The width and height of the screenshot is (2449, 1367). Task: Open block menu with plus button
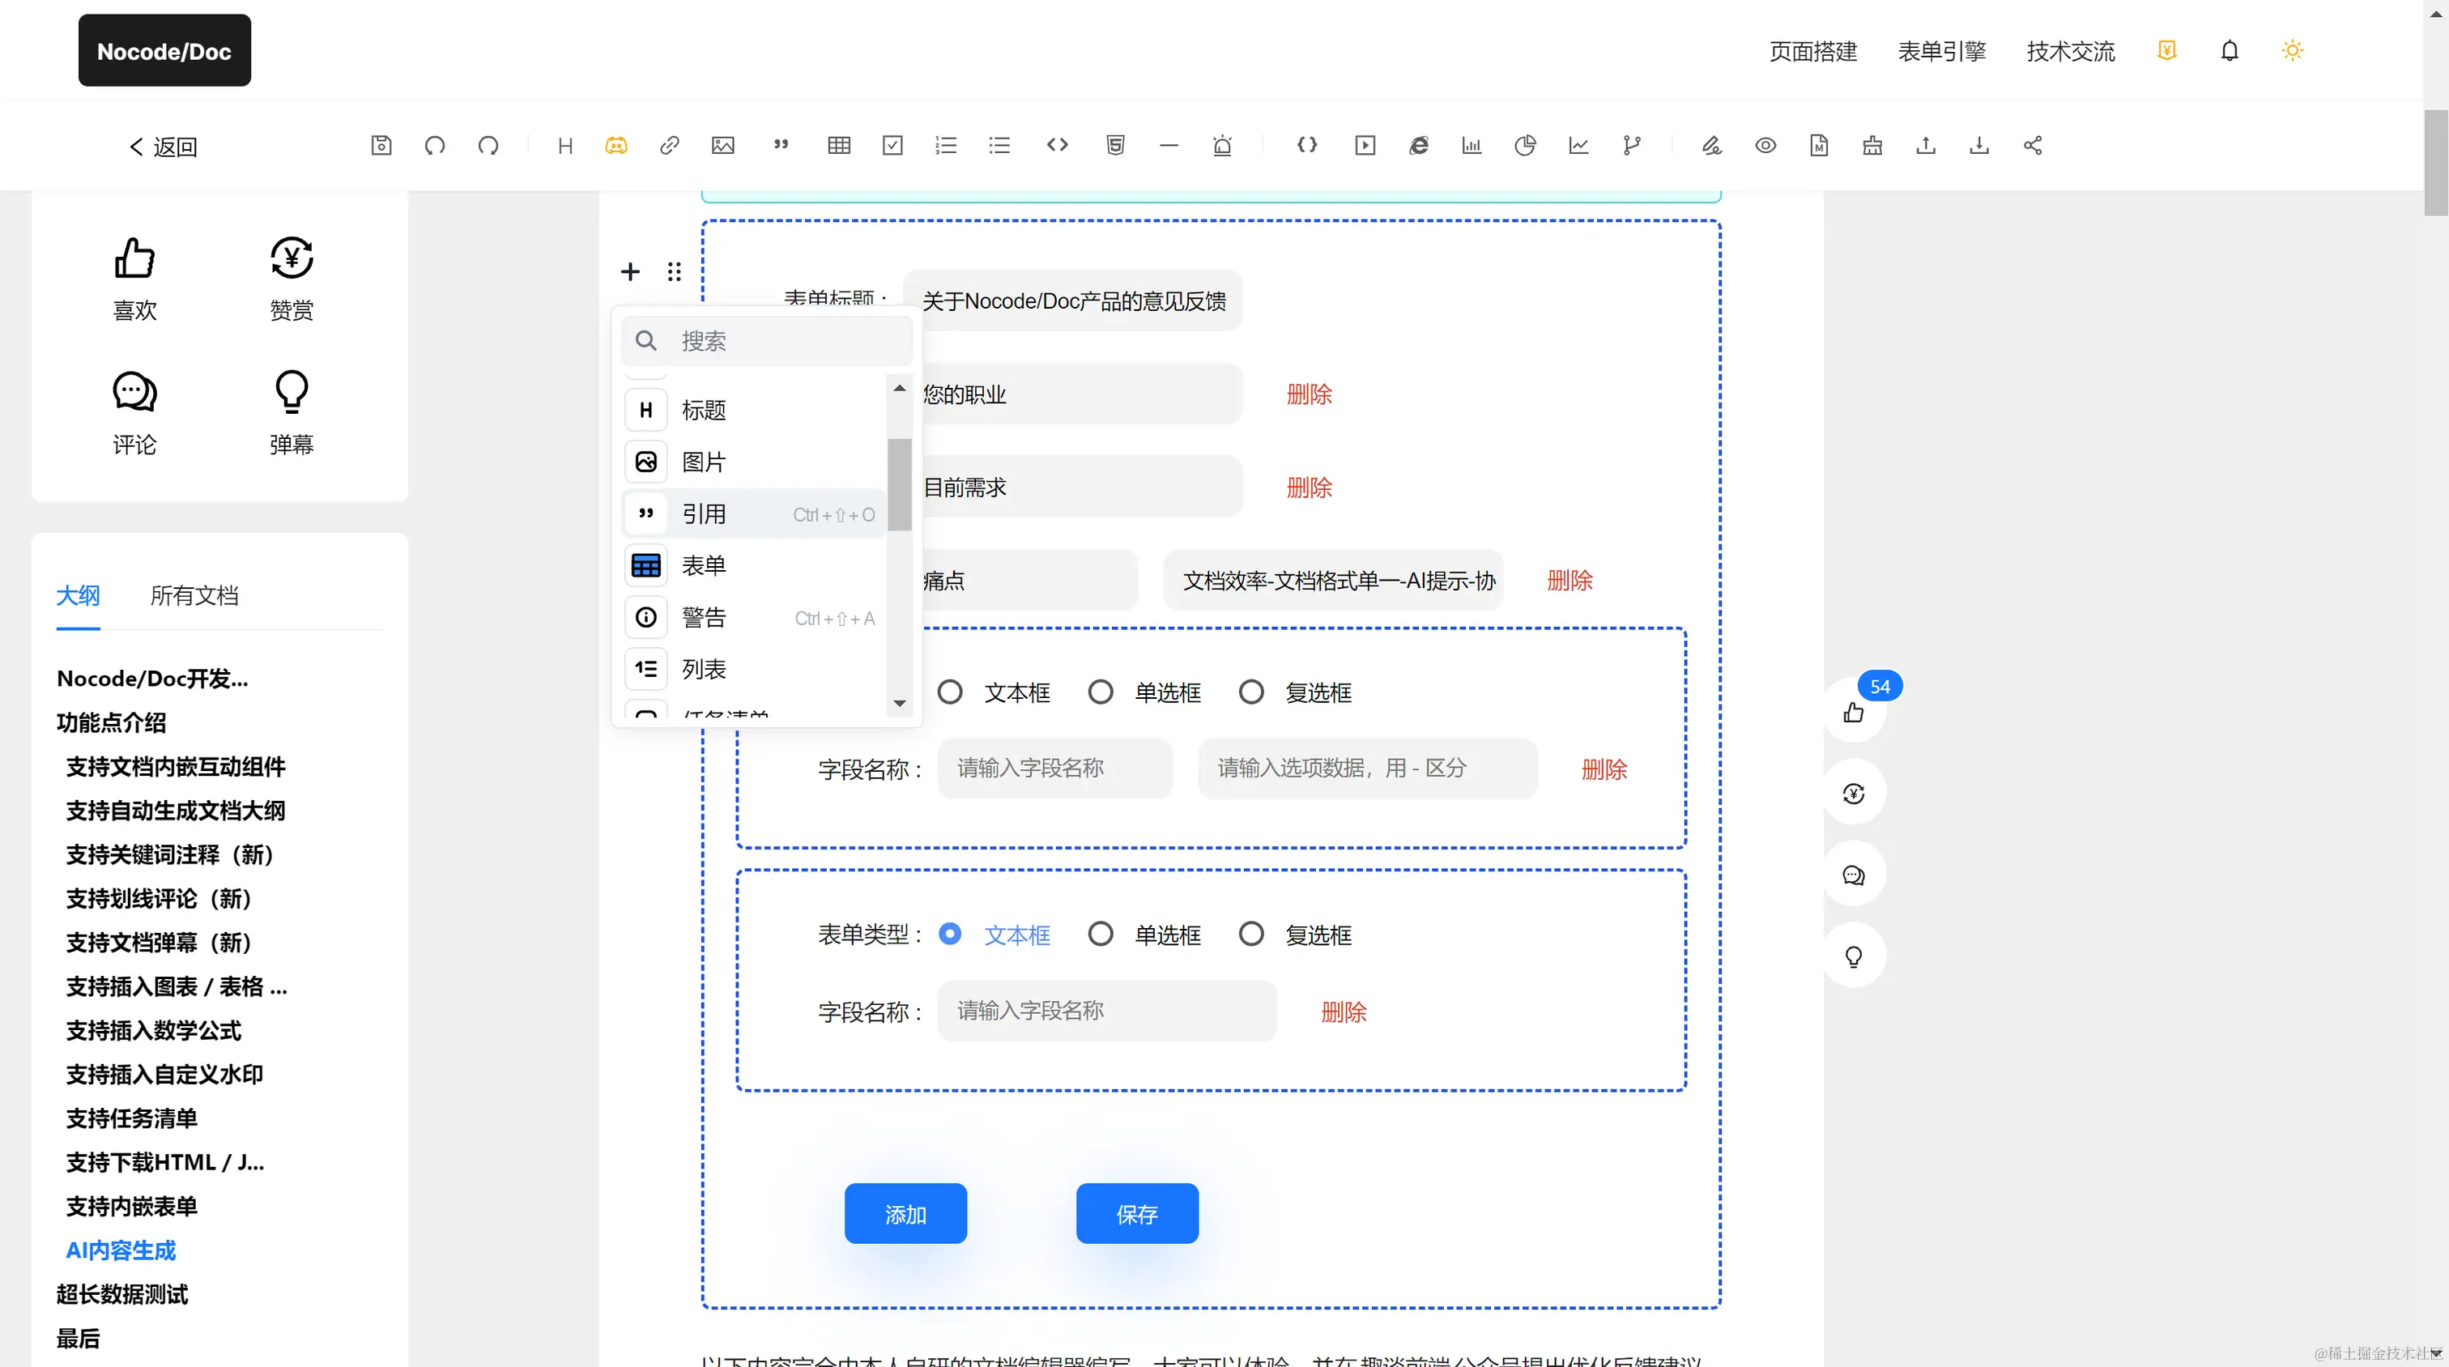tap(629, 272)
